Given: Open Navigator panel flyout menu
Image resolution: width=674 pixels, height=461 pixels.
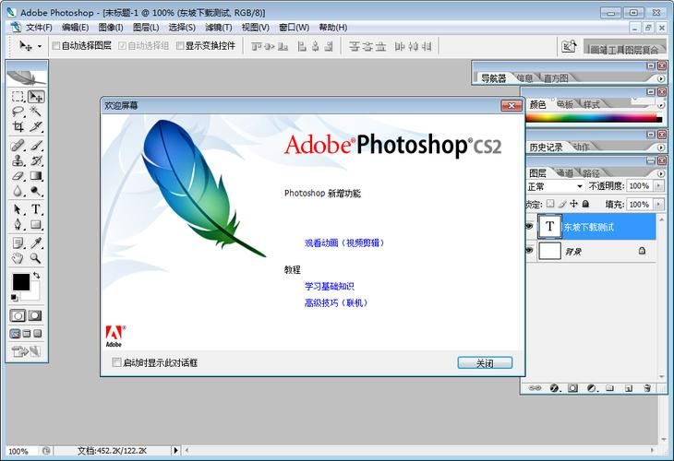Looking at the screenshot, I should click(661, 78).
